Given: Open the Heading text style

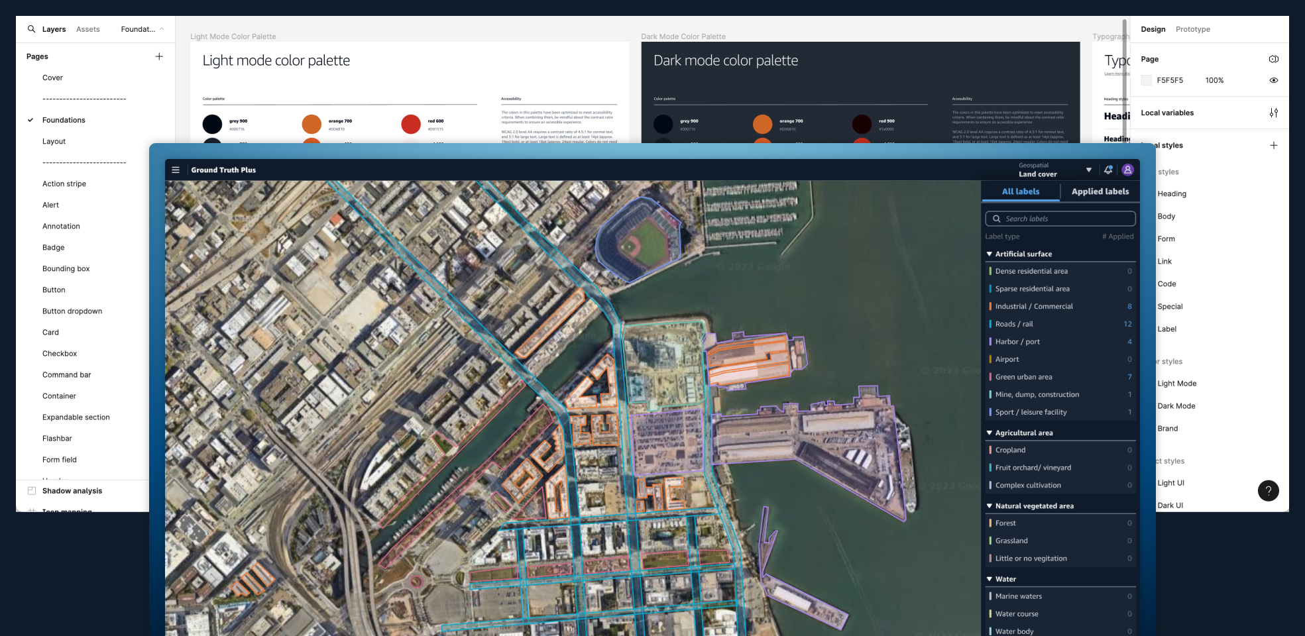Looking at the screenshot, I should coord(1172,193).
